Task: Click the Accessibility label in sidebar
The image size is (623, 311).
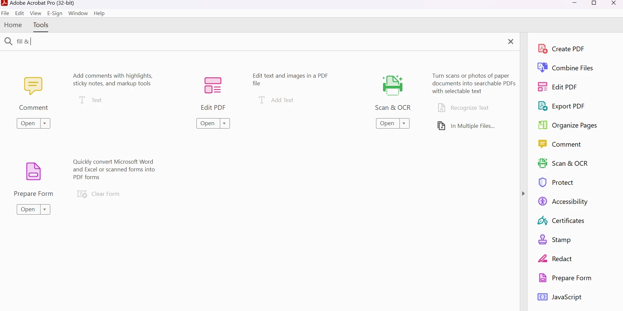Action: 570,202
